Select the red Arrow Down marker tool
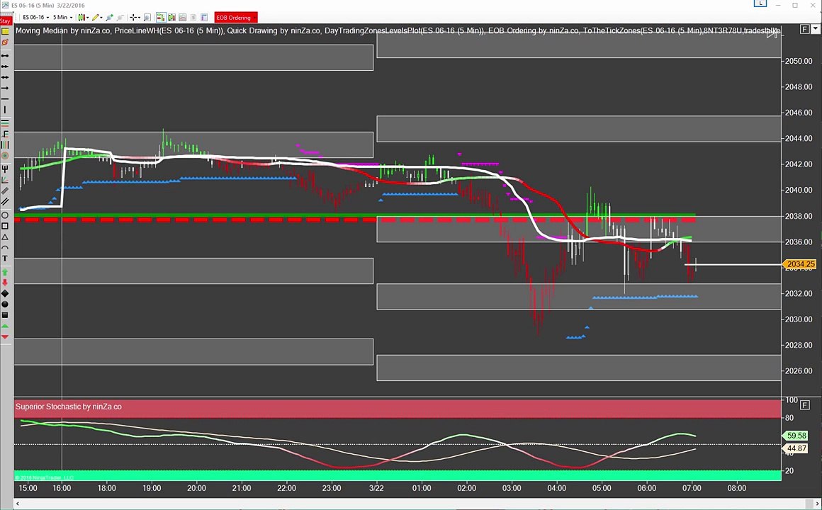Viewport: 822px width, 510px height. pyautogui.click(x=5, y=283)
